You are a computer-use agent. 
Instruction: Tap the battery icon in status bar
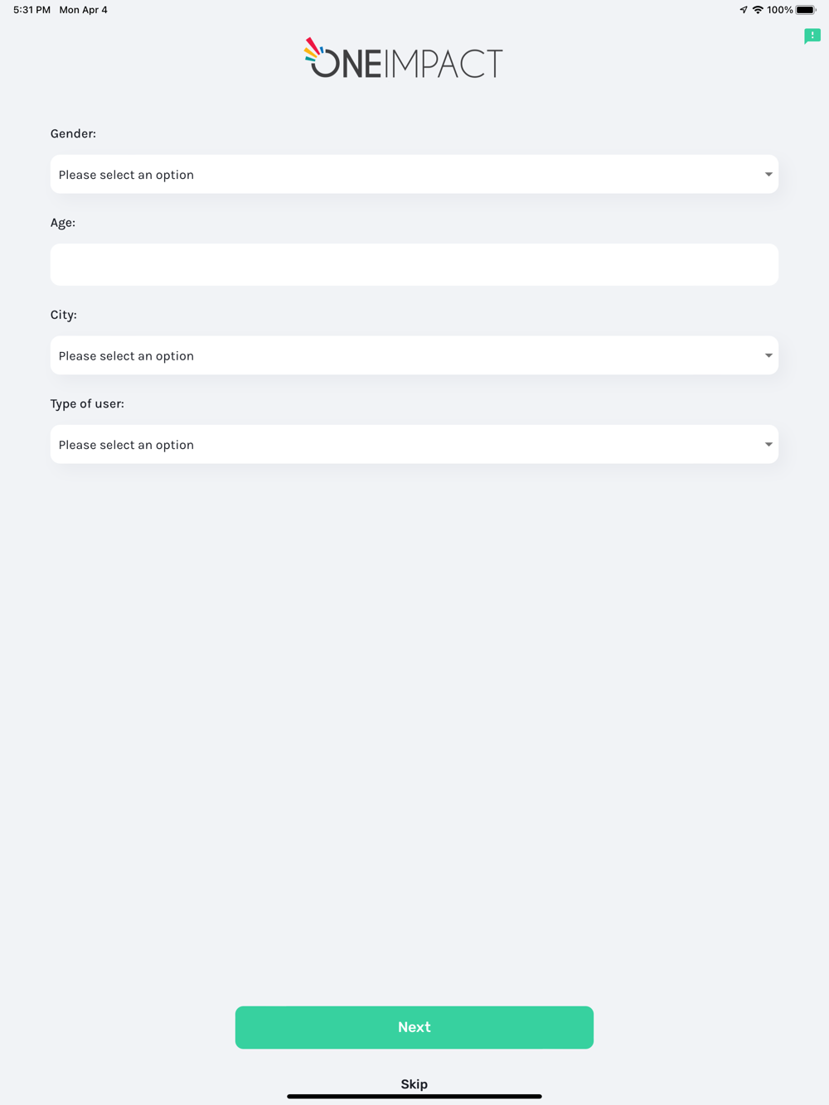805,10
